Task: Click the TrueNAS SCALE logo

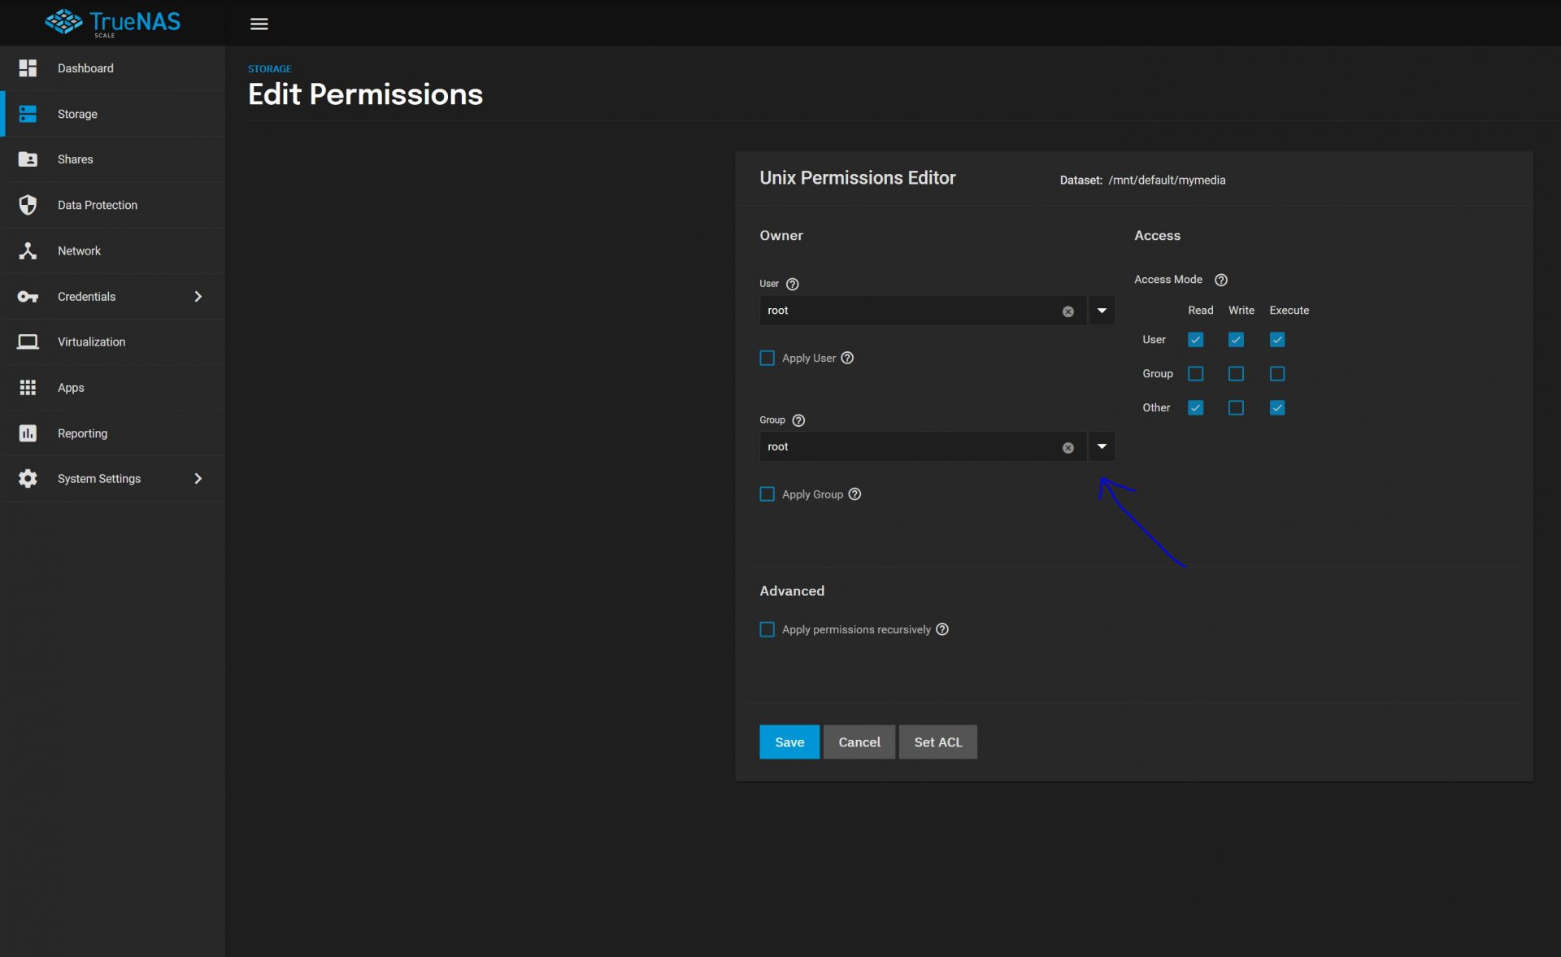Action: pos(113,23)
